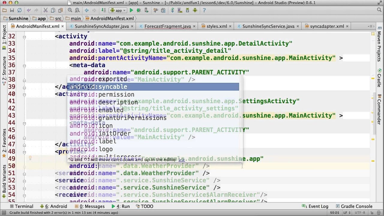Open TODO tool window
The width and height of the screenshot is (384, 216).
click(144, 206)
